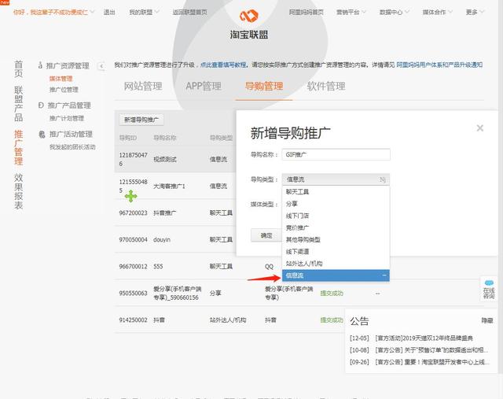Image resolution: width=503 pixels, height=399 pixels.
Task: Close the 新增导购推广 dialog
Action: click(480, 128)
